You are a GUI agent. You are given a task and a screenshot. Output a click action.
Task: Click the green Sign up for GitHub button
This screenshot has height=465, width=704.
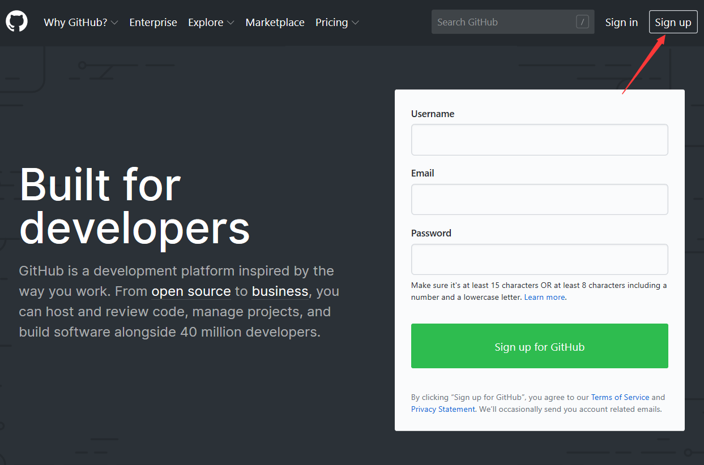(539, 346)
